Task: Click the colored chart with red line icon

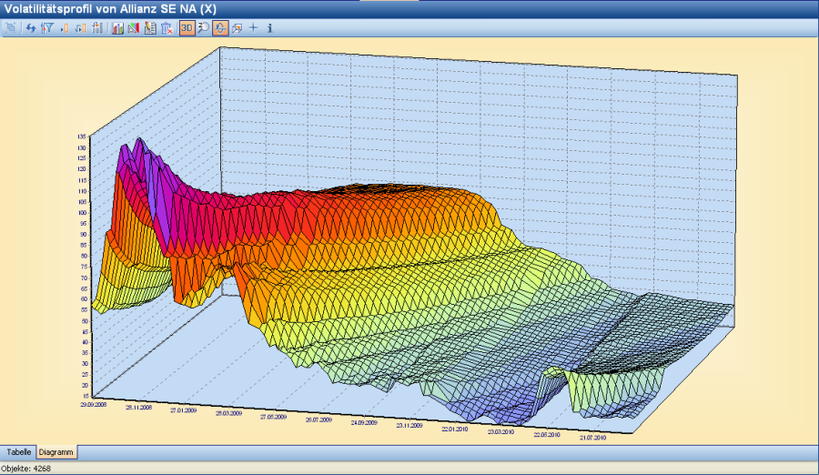Action: coord(134,28)
